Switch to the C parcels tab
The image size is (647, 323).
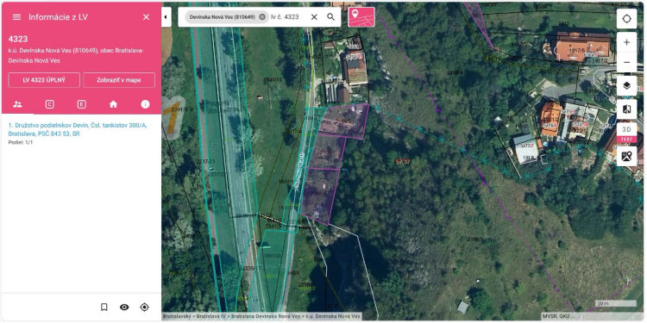coord(49,104)
